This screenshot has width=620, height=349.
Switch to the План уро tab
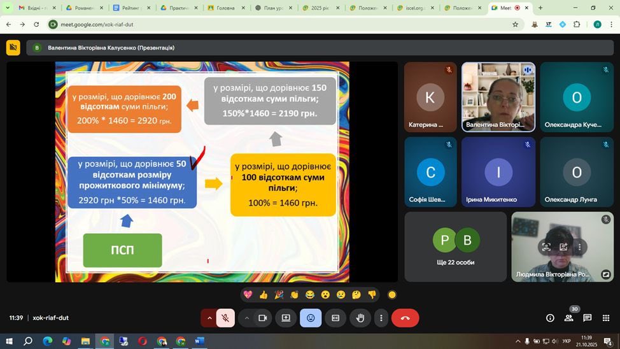(273, 8)
